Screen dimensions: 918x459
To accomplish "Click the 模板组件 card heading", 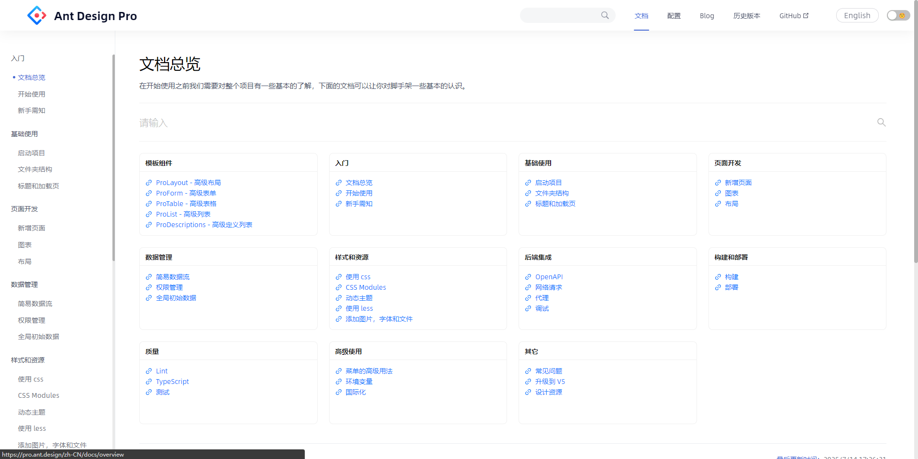I will point(159,163).
